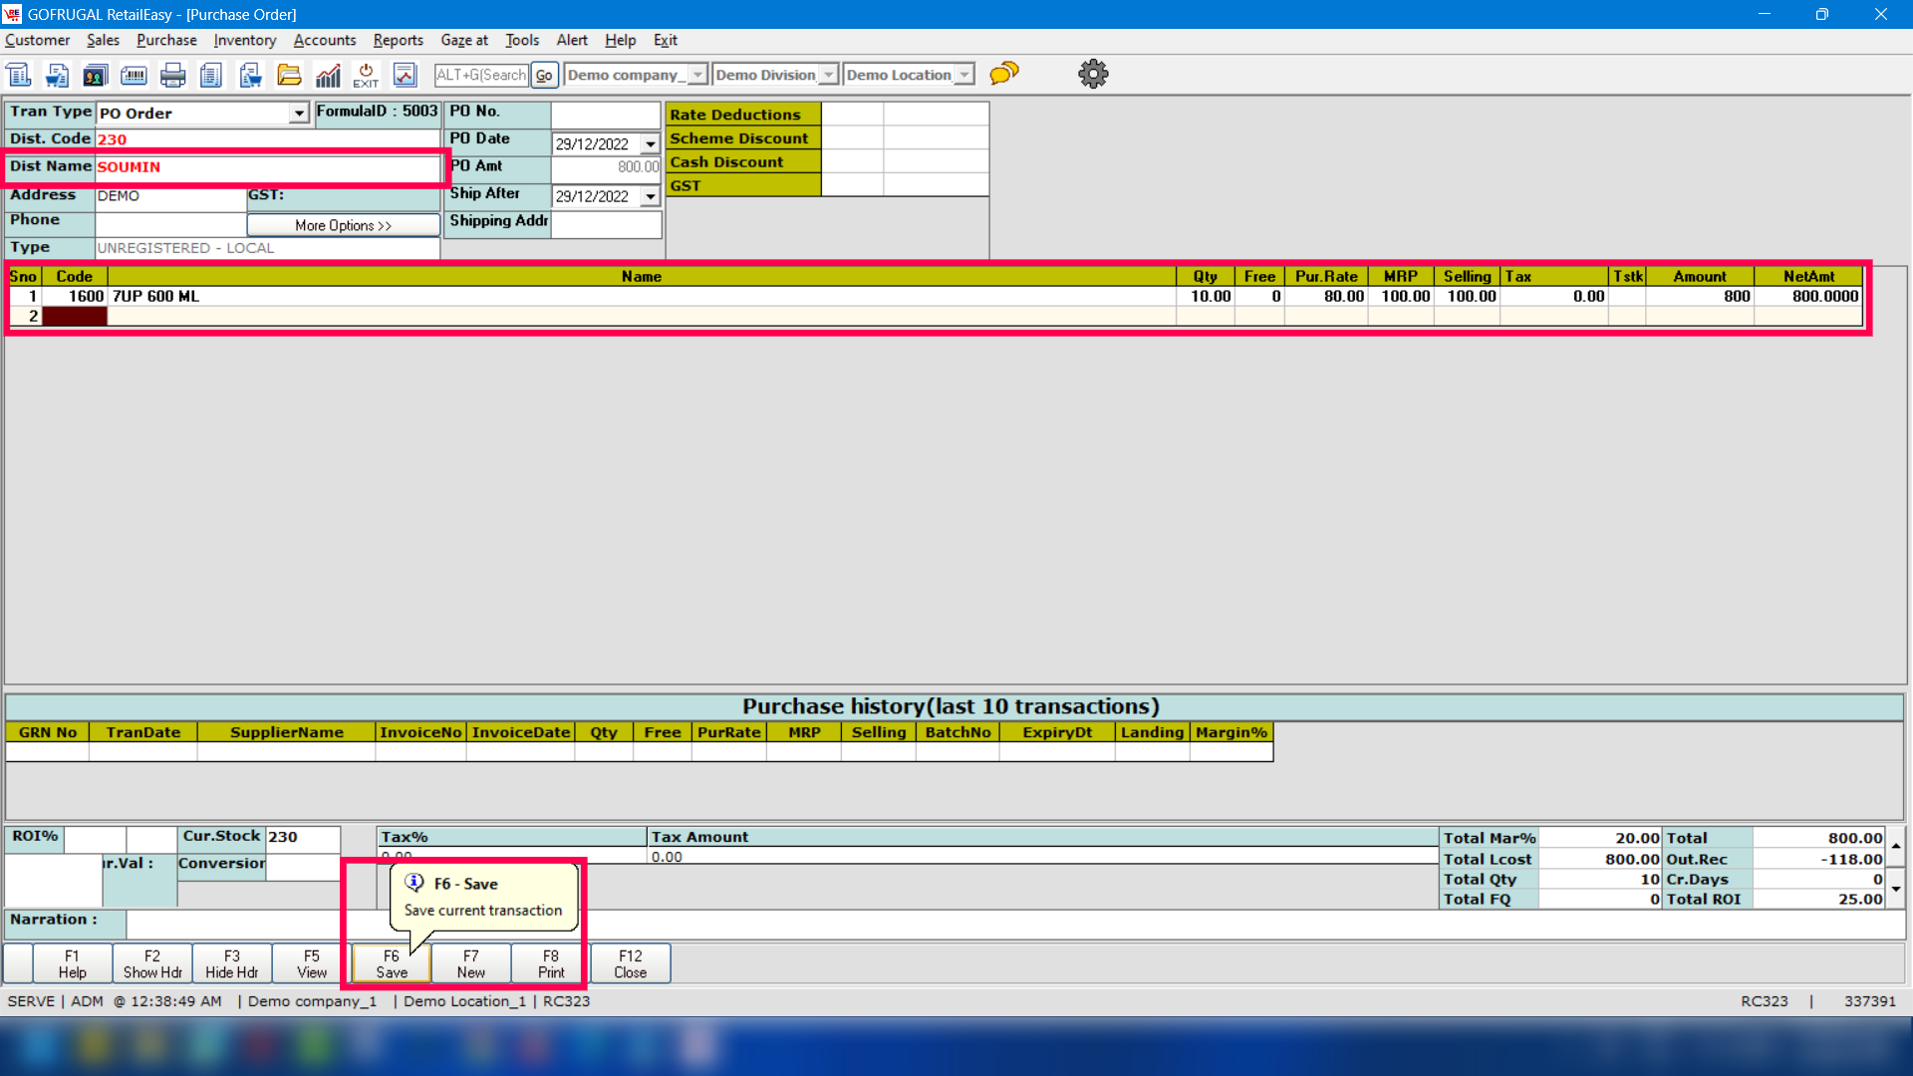This screenshot has width=1913, height=1076.
Task: Open the folder icon in toolbar
Action: [289, 75]
